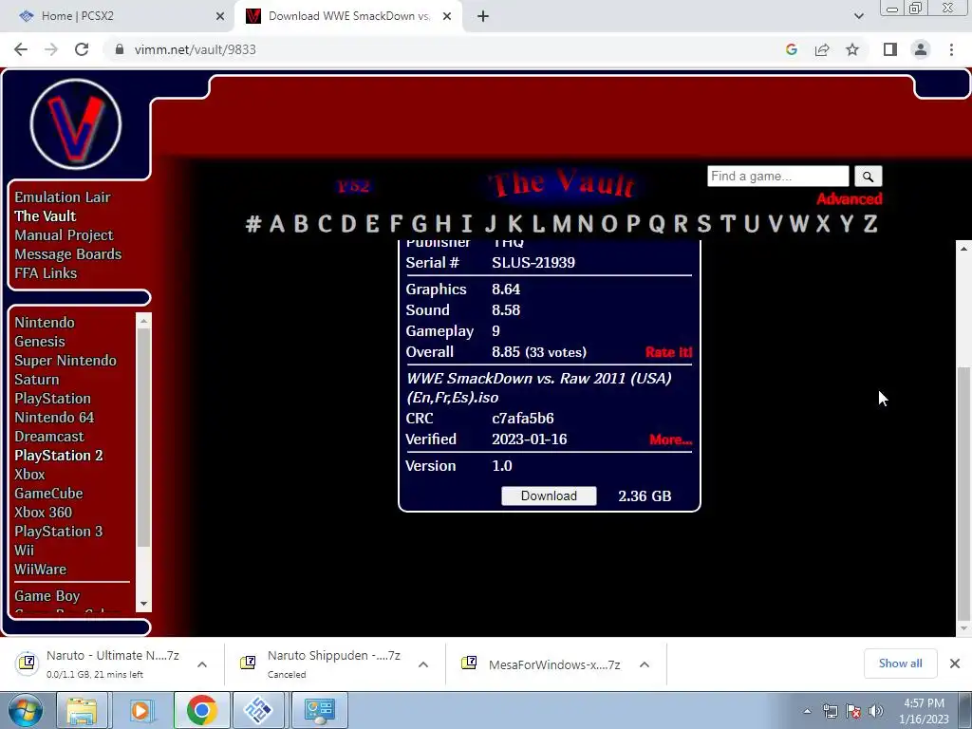Select Dreamcast in the system list
The width and height of the screenshot is (972, 729).
point(49,437)
